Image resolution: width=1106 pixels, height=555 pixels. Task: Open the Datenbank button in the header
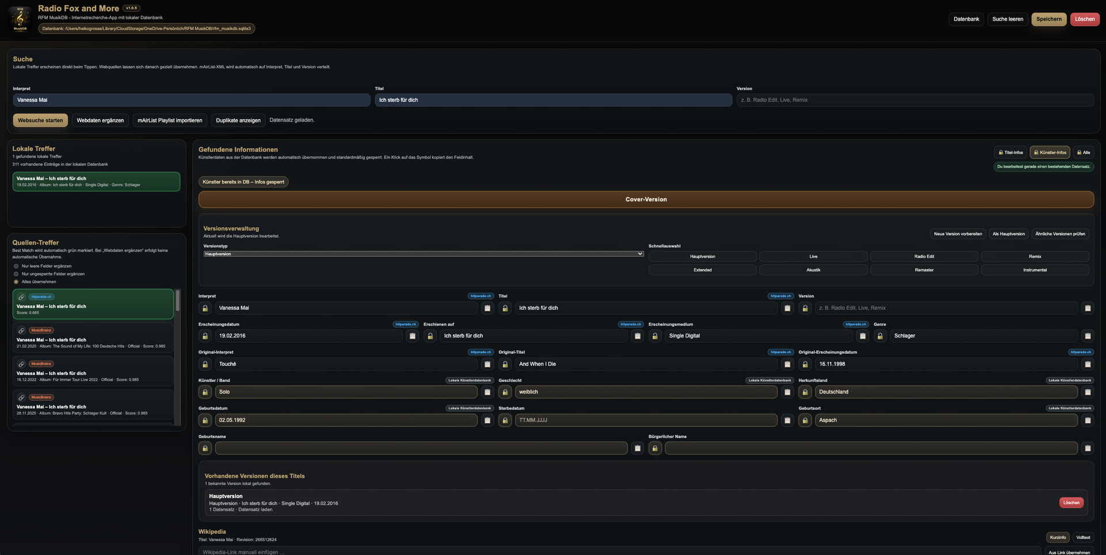click(966, 19)
